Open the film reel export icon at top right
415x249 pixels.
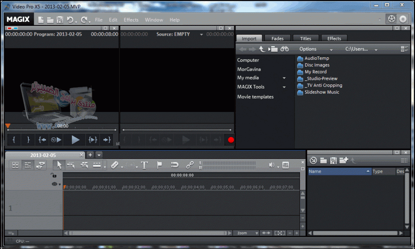[391, 19]
